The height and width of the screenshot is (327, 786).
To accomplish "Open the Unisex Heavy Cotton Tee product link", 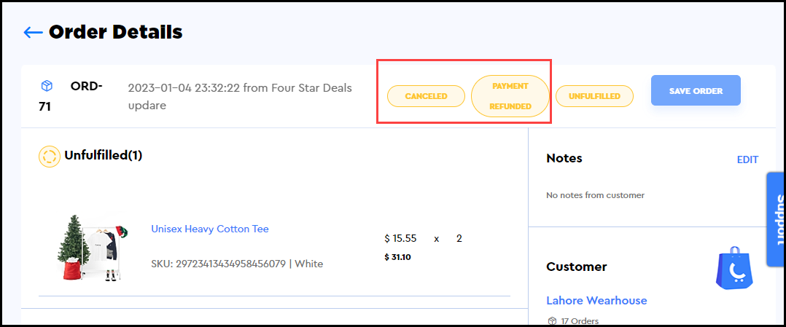I will click(x=210, y=229).
